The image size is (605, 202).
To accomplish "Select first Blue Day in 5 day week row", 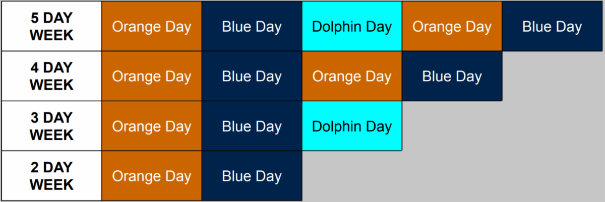I will tap(252, 26).
